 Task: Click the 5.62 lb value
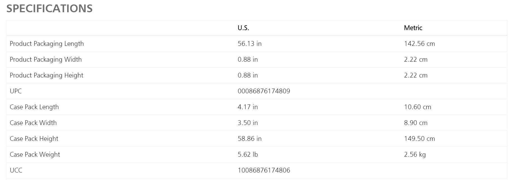(x=248, y=154)
